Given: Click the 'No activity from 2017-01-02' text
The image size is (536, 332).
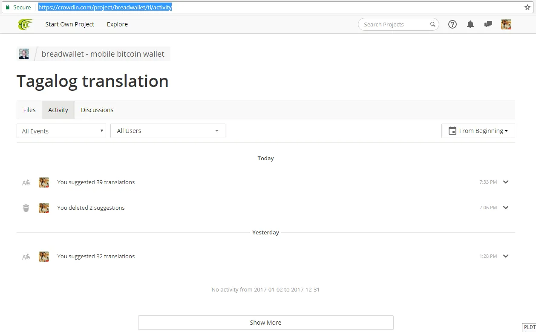Looking at the screenshot, I should coord(265,289).
